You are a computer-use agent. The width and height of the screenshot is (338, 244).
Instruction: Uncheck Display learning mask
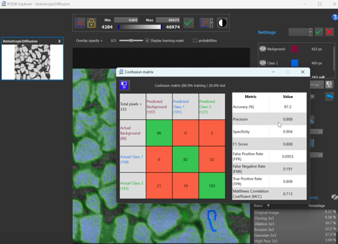tap(147, 40)
